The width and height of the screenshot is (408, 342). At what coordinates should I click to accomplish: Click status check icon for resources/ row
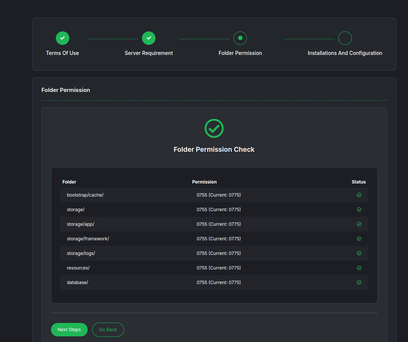coord(359,268)
